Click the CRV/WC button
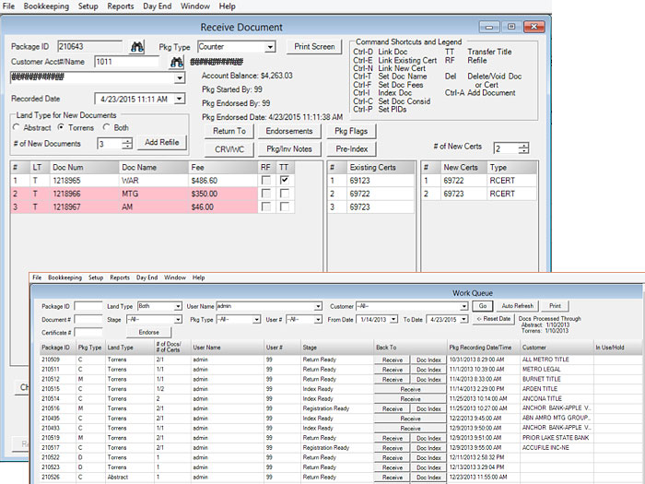Image resolution: width=645 pixels, height=484 pixels. pyautogui.click(x=229, y=149)
